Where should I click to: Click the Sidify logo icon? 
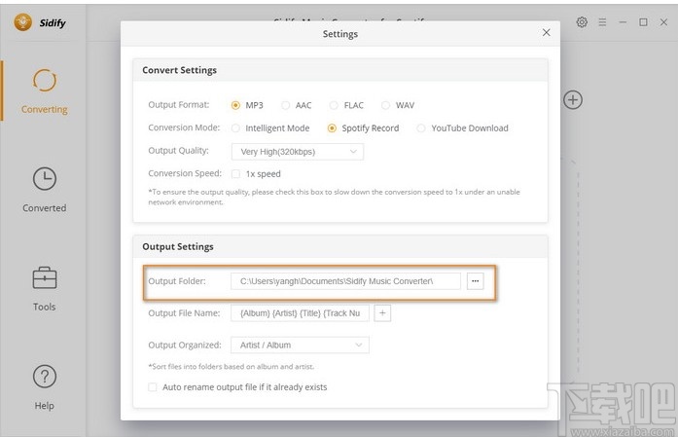[x=22, y=21]
